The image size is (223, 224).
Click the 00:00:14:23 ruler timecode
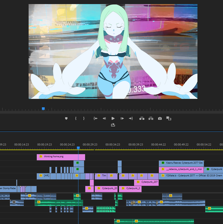(x=22, y=145)
